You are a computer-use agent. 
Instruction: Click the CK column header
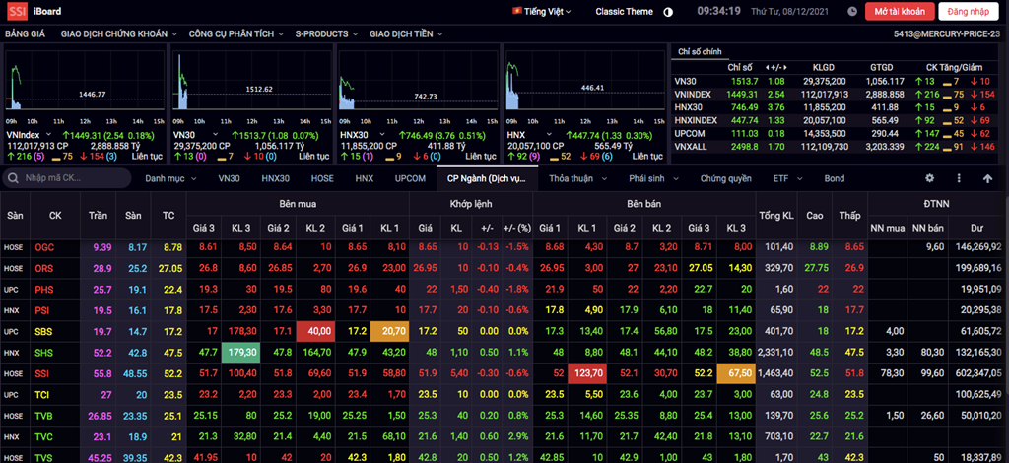pos(55,216)
